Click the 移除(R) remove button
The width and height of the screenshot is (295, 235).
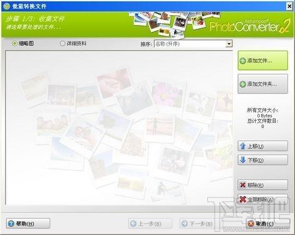coord(262,185)
